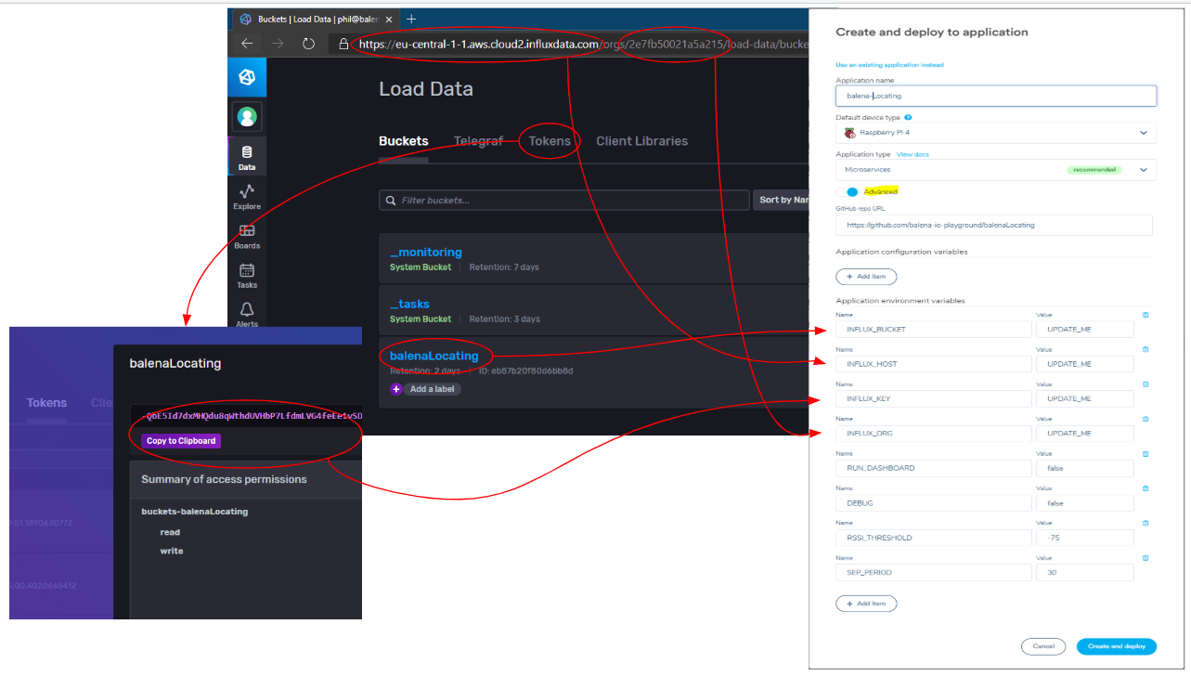Click the user avatar icon
Viewport: 1191px width, 676px height.
coord(247,117)
